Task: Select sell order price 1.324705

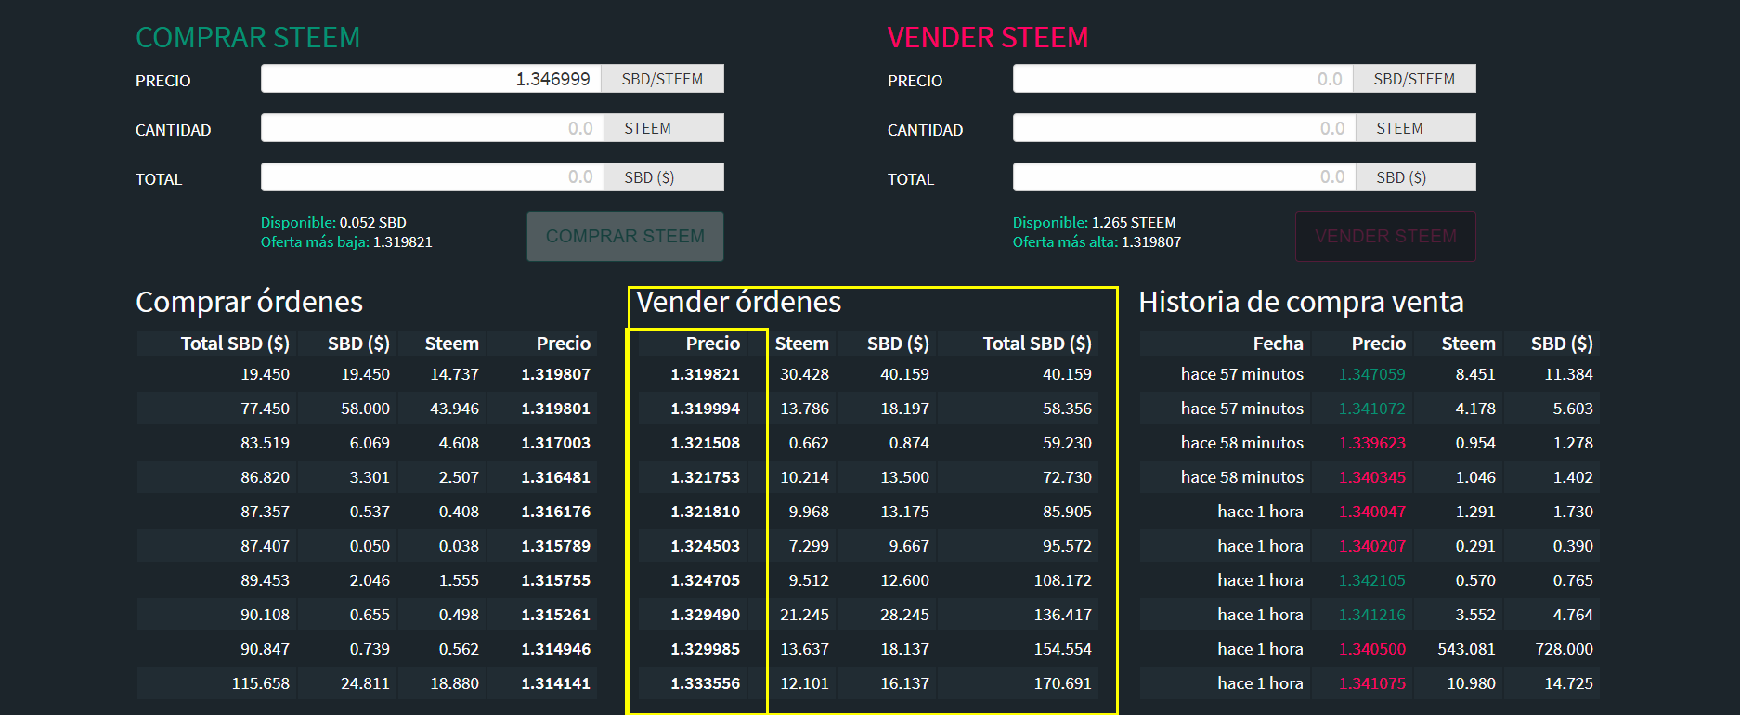Action: pyautogui.click(x=705, y=580)
